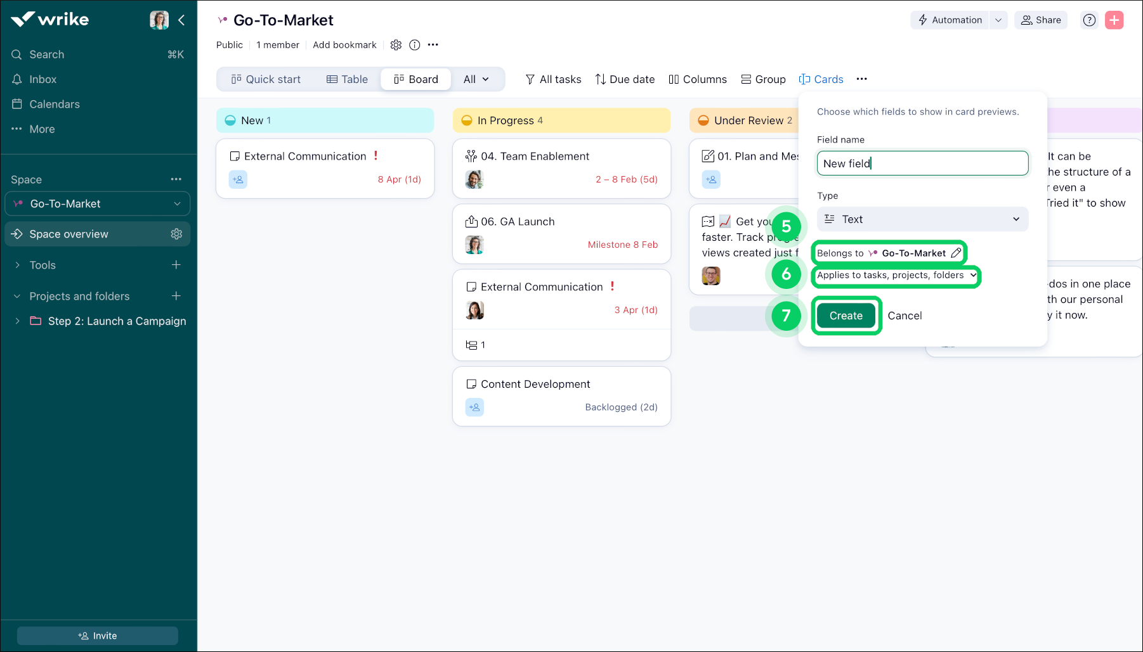The width and height of the screenshot is (1143, 652).
Task: Switch to the Quick start tab
Action: tap(266, 79)
